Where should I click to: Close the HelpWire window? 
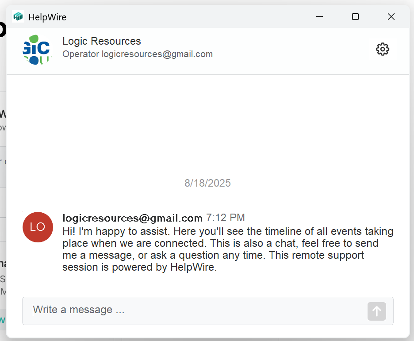(391, 17)
